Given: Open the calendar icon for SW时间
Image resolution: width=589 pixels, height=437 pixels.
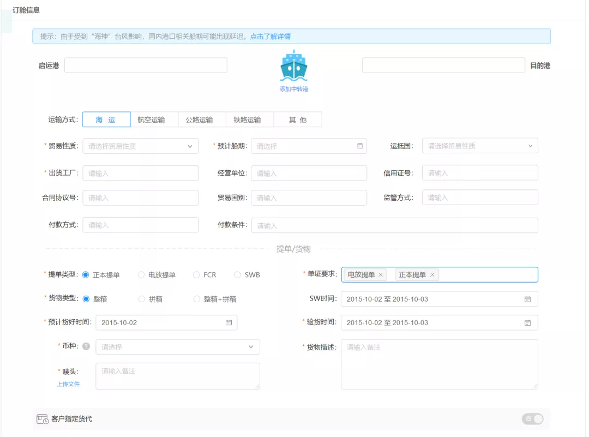Looking at the screenshot, I should tap(527, 298).
